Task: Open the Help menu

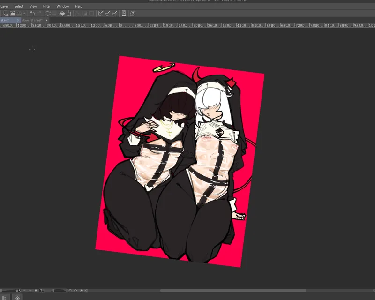Action: (78, 6)
